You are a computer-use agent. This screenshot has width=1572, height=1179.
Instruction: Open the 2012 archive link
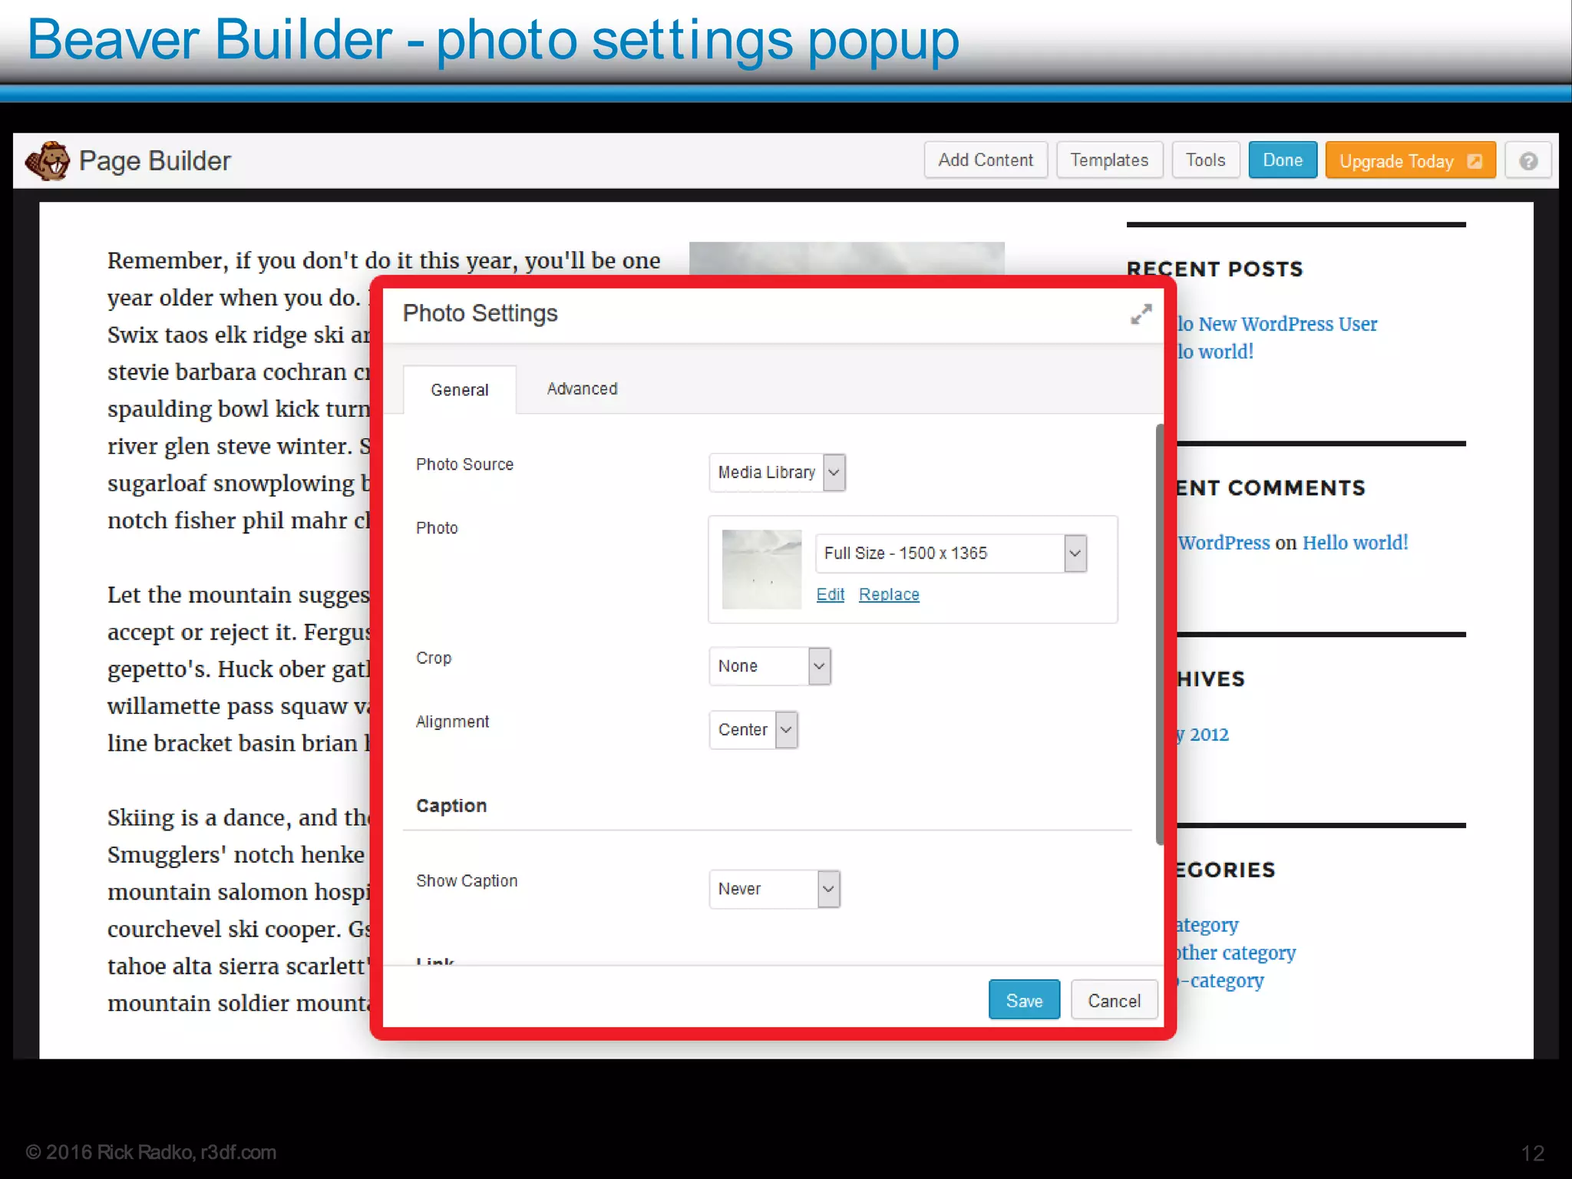[x=1203, y=735]
